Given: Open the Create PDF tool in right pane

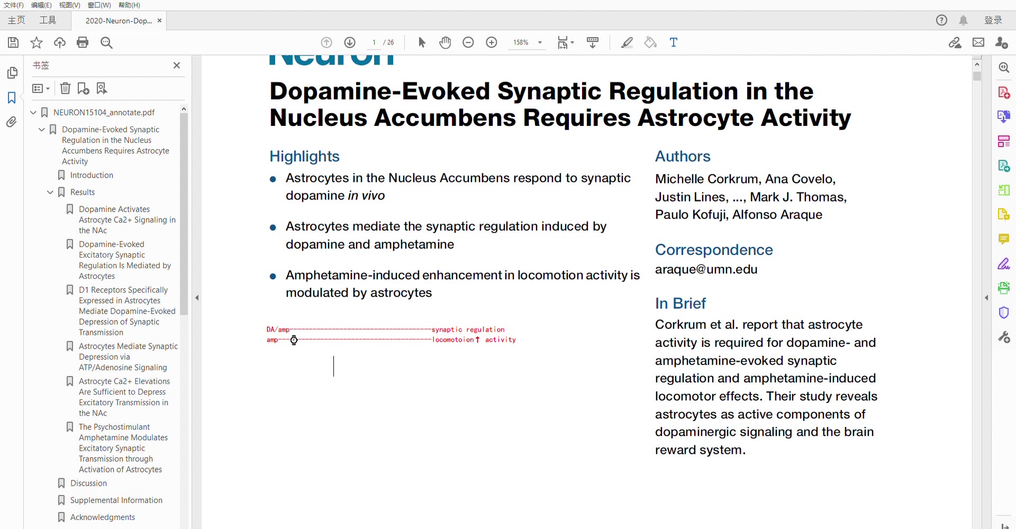Looking at the screenshot, I should coord(1004,93).
